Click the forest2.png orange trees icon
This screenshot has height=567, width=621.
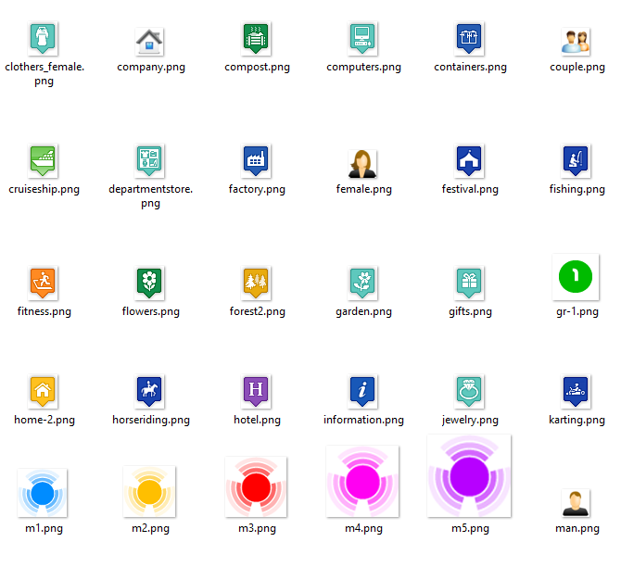point(256,283)
